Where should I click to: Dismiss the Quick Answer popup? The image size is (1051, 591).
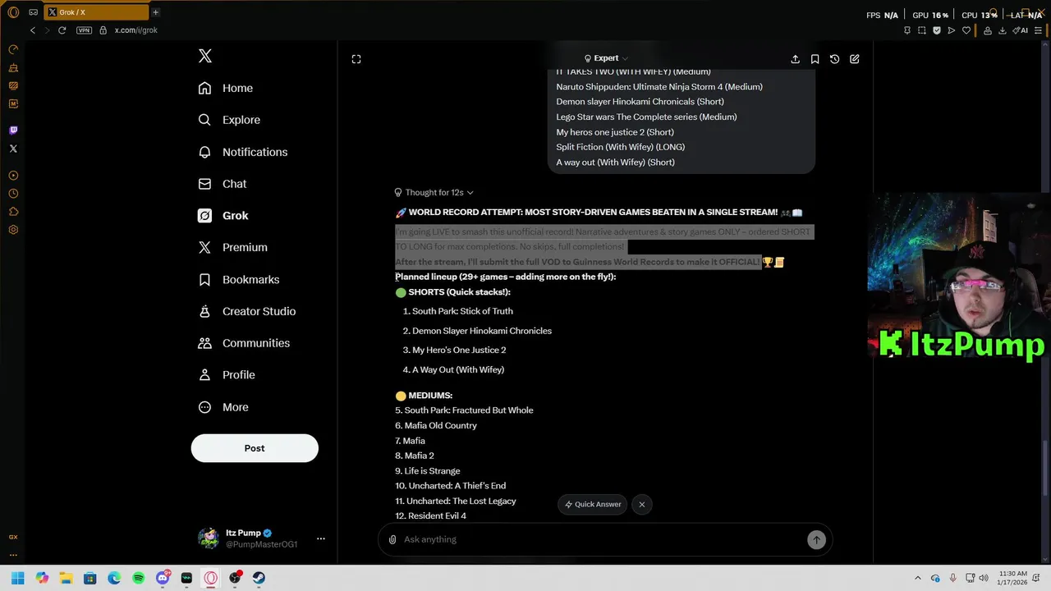[642, 504]
